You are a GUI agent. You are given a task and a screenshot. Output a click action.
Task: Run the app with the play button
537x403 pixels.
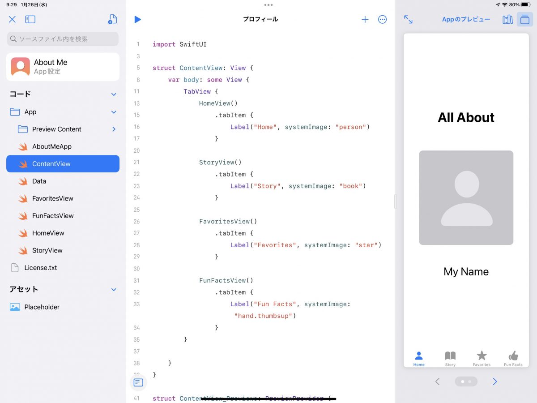tap(138, 19)
